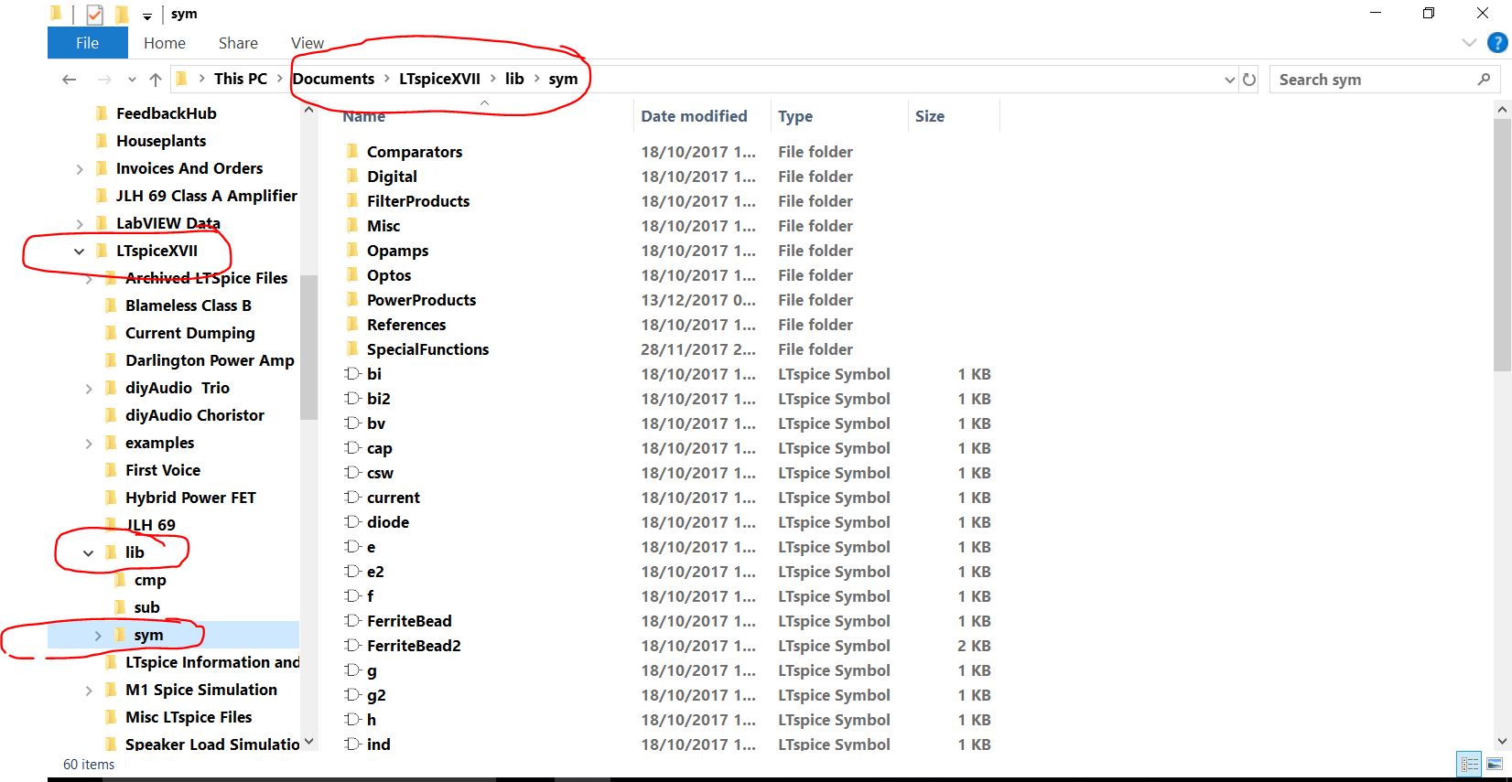
Task: Switch to Large icons view layout icon
Action: [1495, 764]
